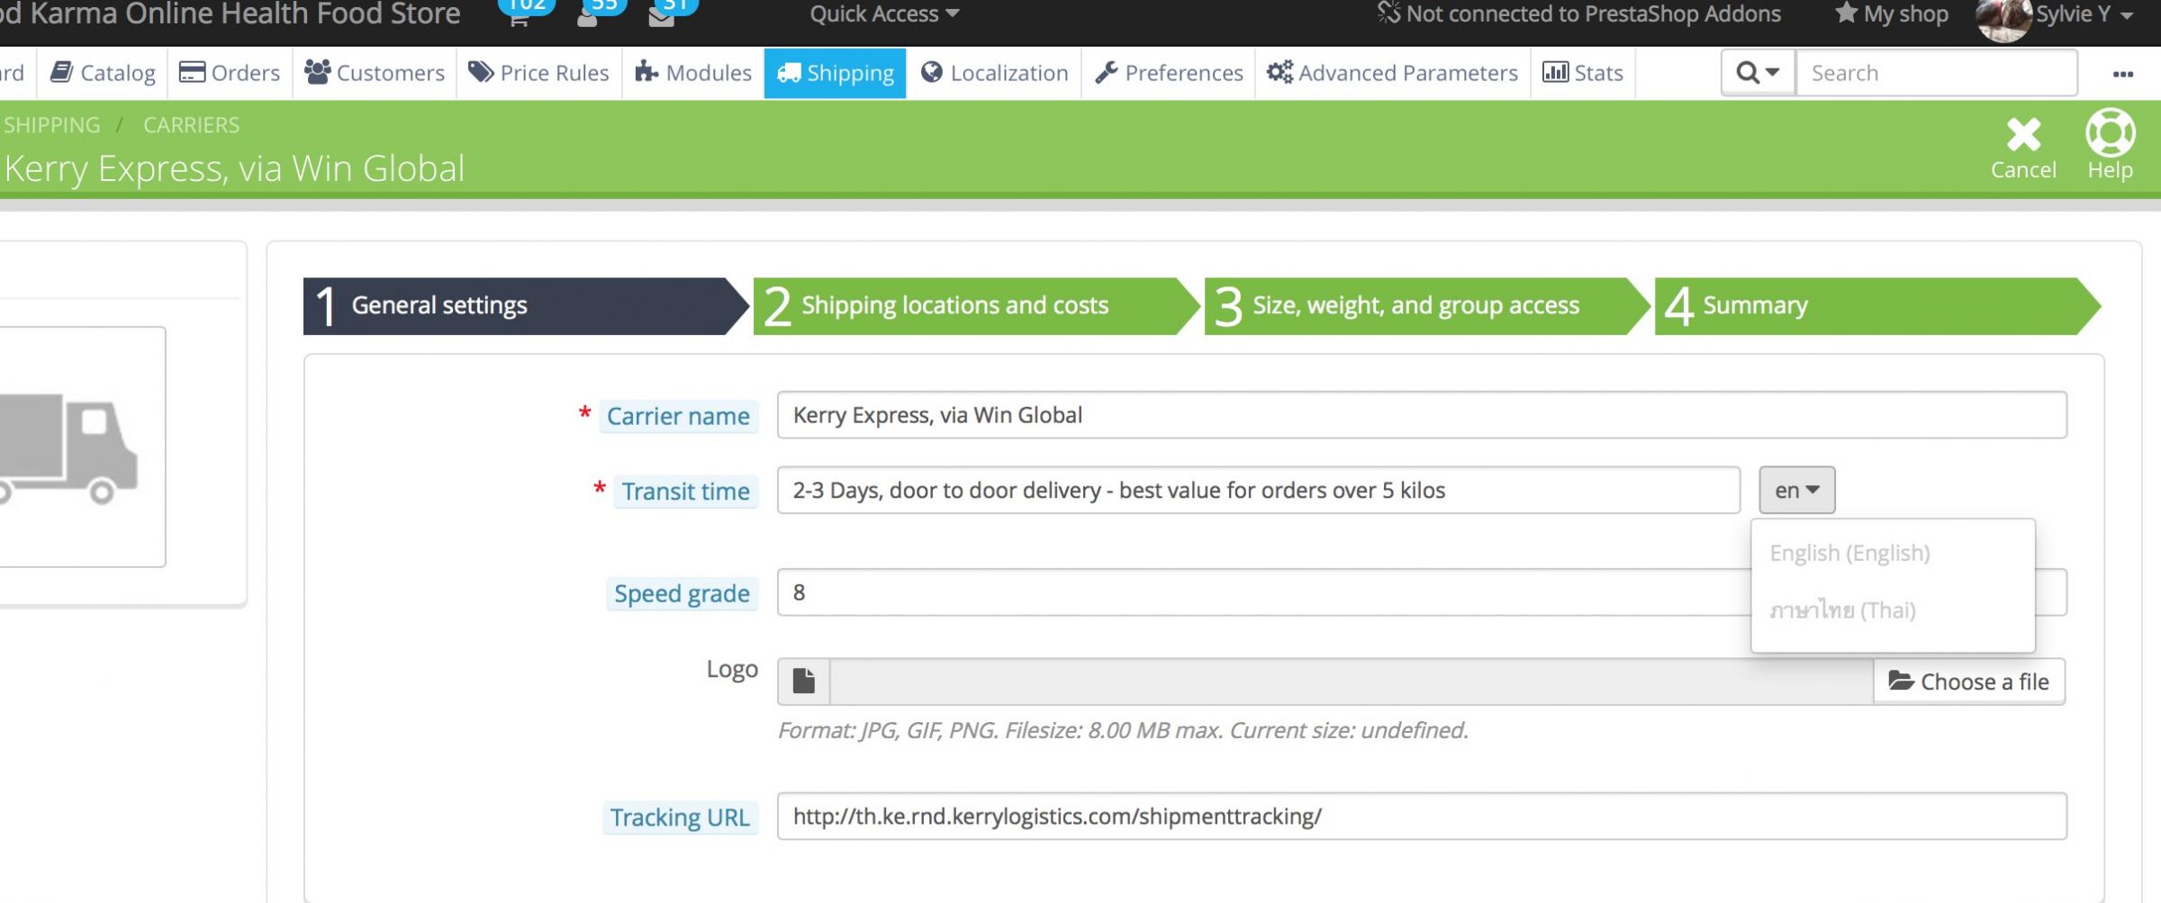2161x903 pixels.
Task: Click the Tracking URL label
Action: click(x=680, y=817)
